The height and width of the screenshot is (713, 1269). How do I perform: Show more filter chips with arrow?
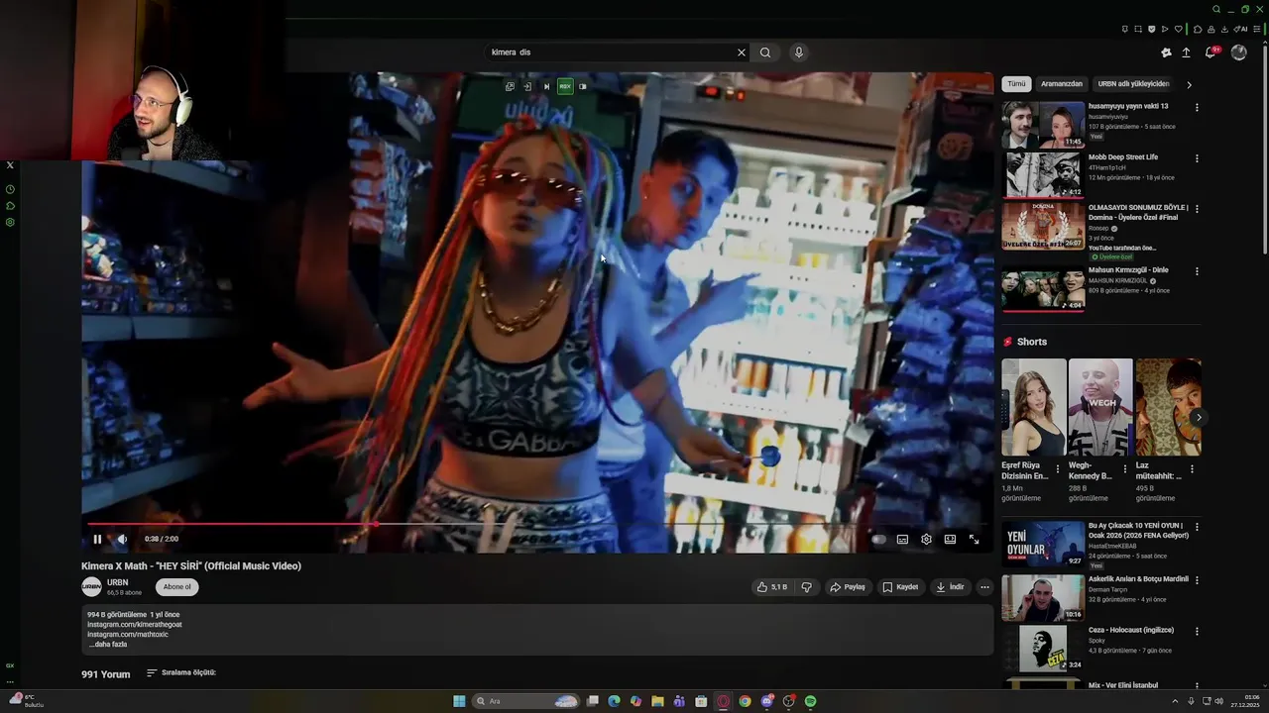(1189, 84)
